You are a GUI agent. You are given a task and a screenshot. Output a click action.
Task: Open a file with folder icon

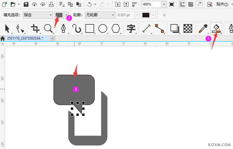[x=13, y=4]
